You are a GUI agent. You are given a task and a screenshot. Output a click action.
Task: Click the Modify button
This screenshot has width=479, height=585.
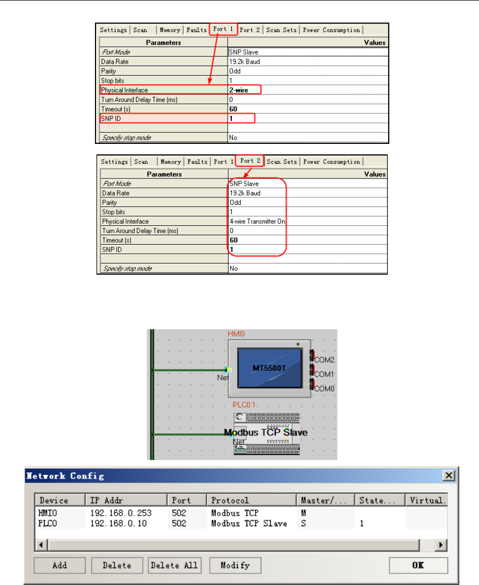click(x=235, y=566)
